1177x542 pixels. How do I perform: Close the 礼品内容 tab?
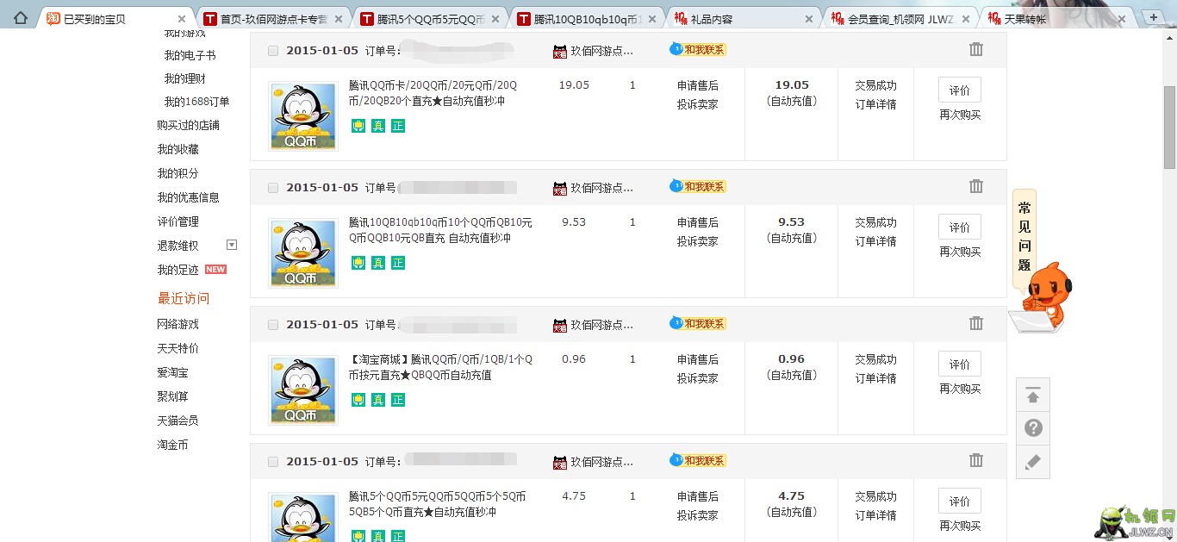click(x=808, y=19)
